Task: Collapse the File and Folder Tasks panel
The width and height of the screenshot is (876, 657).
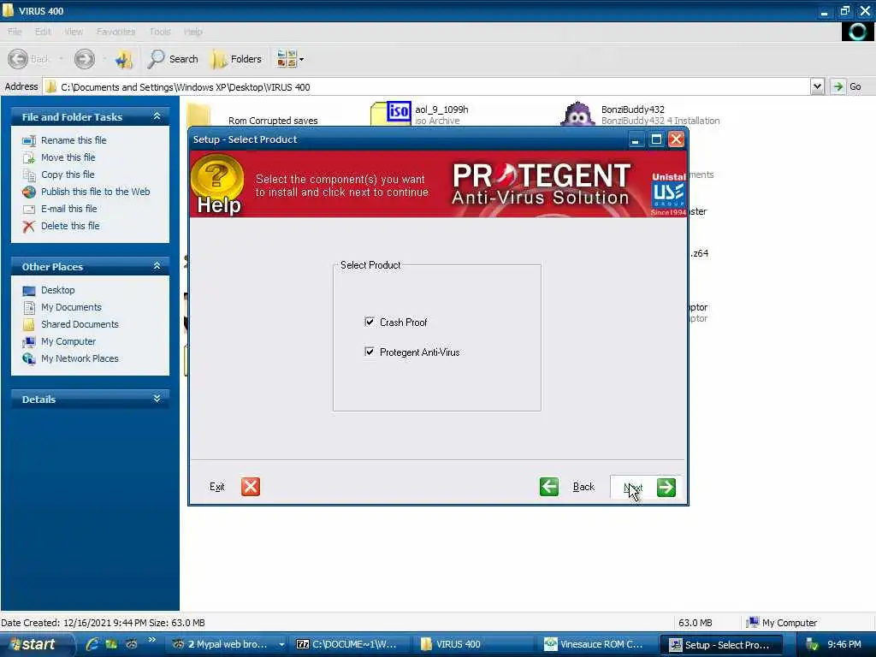Action: (x=157, y=116)
